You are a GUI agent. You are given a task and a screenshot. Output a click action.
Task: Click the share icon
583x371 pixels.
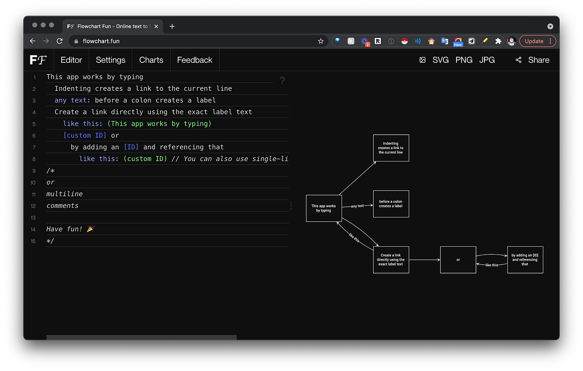(x=519, y=60)
